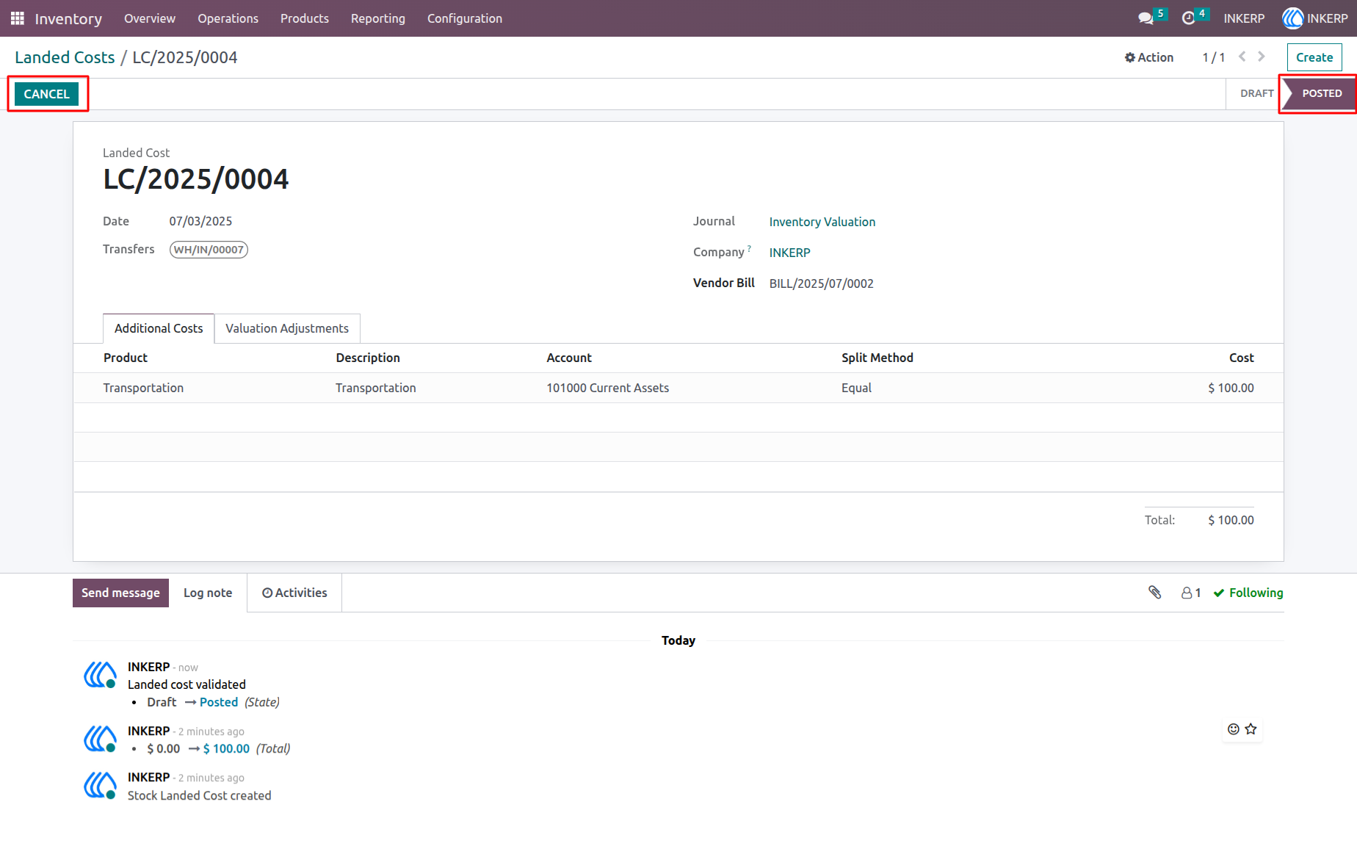Click the 1 / 1 pager counter
This screenshot has height=857, width=1357.
click(x=1214, y=57)
